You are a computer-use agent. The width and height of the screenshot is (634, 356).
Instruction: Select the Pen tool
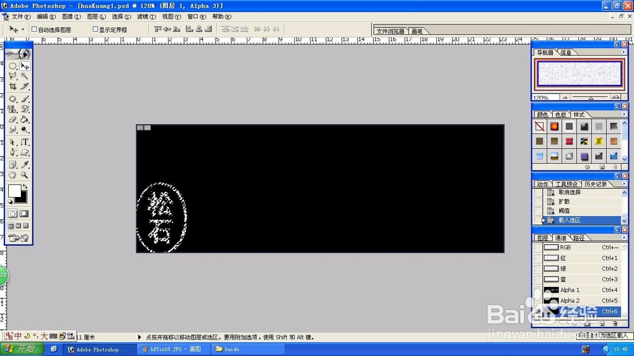pos(13,152)
